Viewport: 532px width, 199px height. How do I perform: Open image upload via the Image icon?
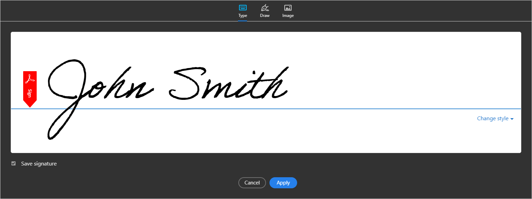(x=288, y=7)
